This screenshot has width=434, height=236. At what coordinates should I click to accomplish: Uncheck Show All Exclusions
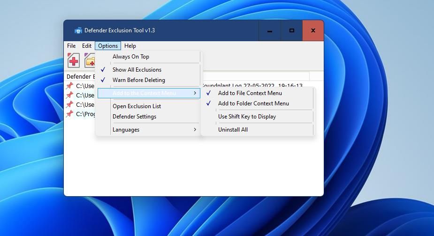(x=149, y=70)
